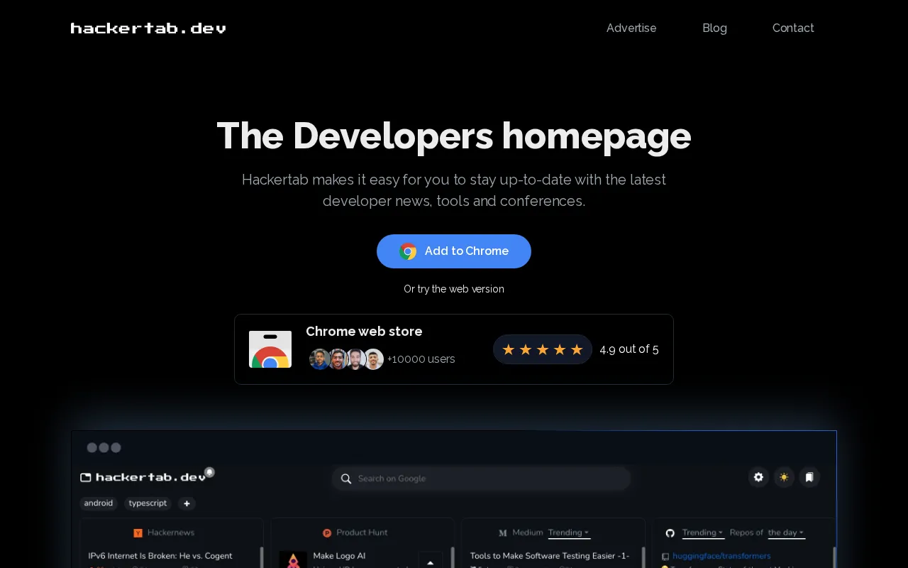Open the GitHub Trending dropdown
The width and height of the screenshot is (908, 568).
tap(702, 532)
